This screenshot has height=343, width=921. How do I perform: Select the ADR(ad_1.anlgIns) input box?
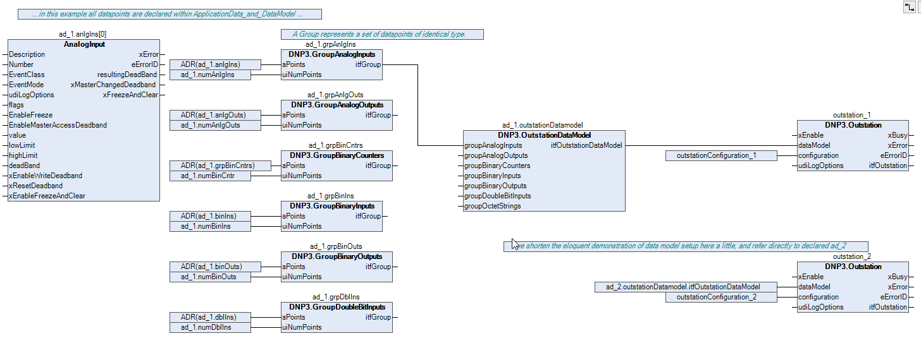(x=215, y=64)
